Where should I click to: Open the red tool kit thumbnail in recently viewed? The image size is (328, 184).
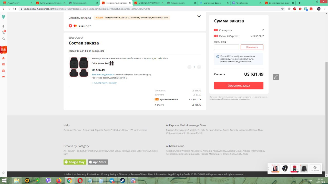(x=294, y=168)
